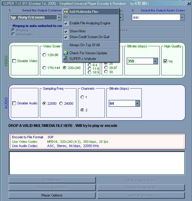The image size is (192, 201).
Task: Open the audio bitrate 64 dropdown
Action: tap(137, 103)
